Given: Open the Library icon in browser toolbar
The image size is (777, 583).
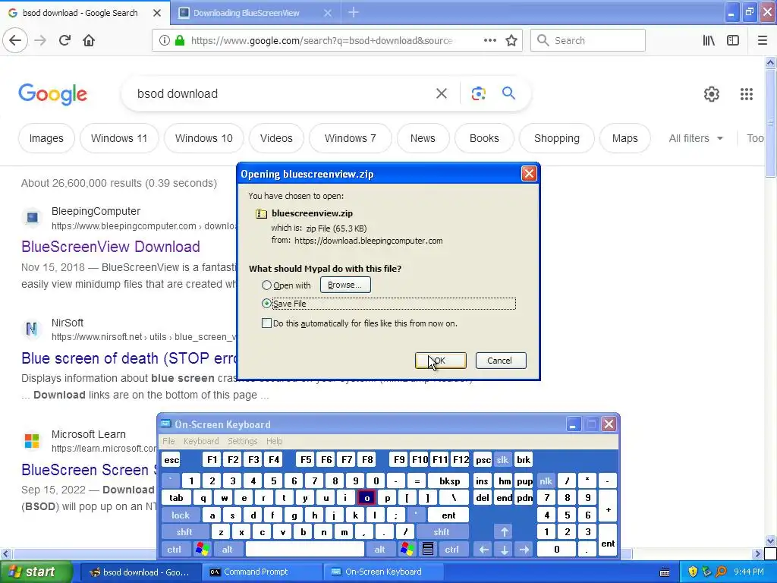Looking at the screenshot, I should tap(709, 40).
